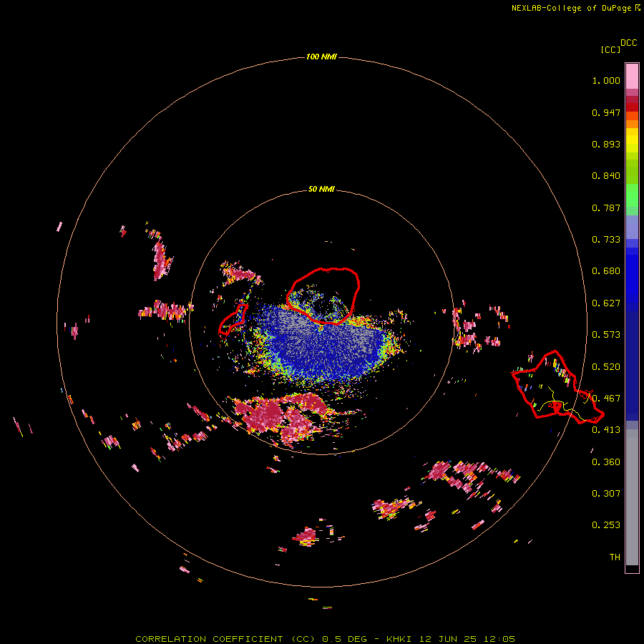Select the 0.733 legend value
The image size is (644, 644).
606,240
